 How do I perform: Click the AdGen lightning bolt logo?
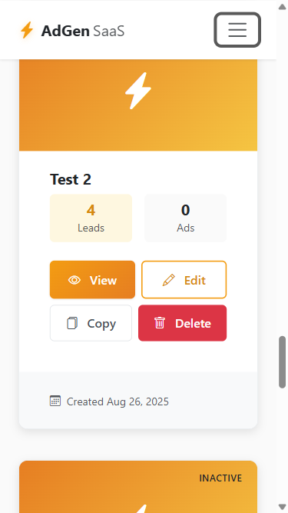pos(27,30)
